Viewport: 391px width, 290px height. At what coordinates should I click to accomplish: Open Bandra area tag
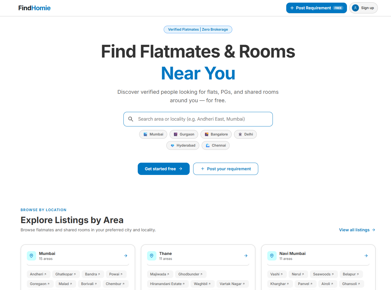click(92, 274)
